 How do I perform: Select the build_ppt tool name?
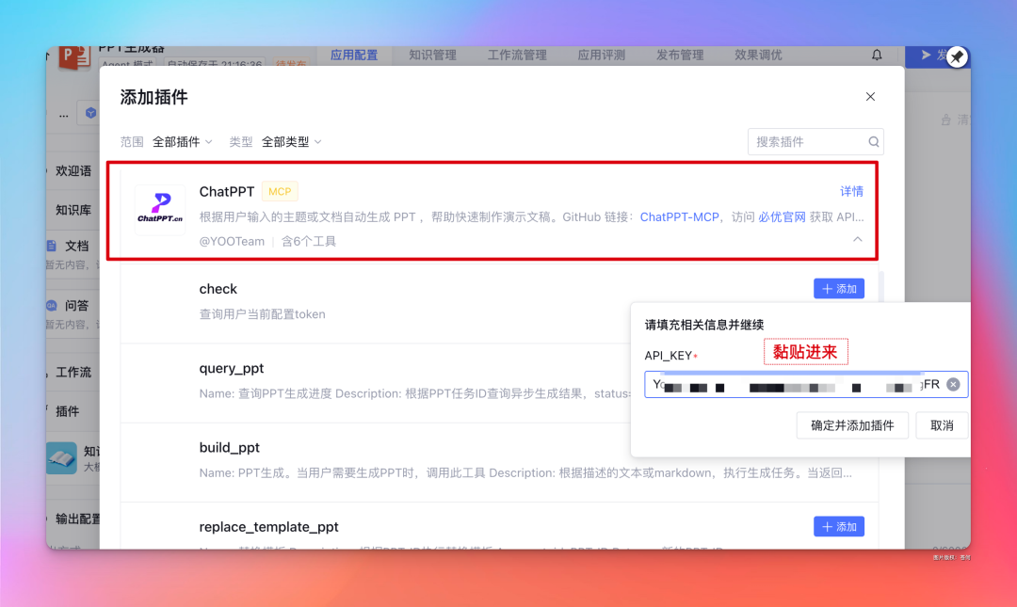[x=229, y=447]
